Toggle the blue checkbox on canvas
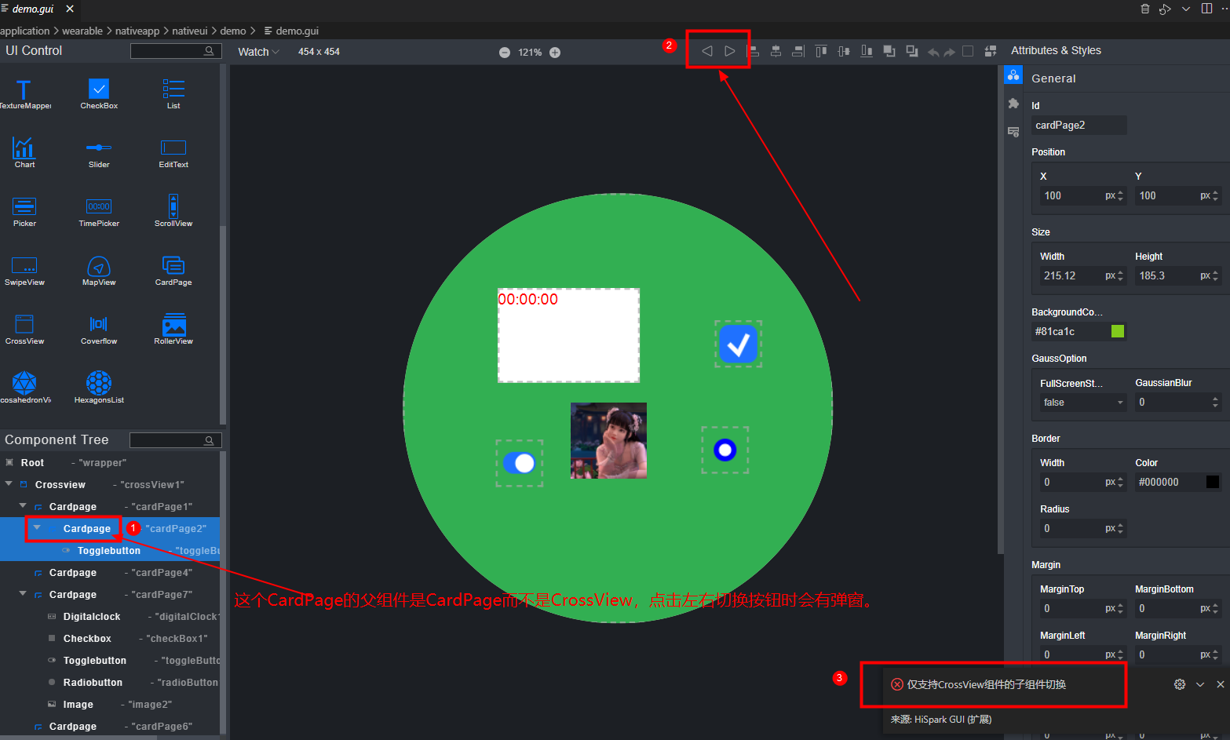 738,344
